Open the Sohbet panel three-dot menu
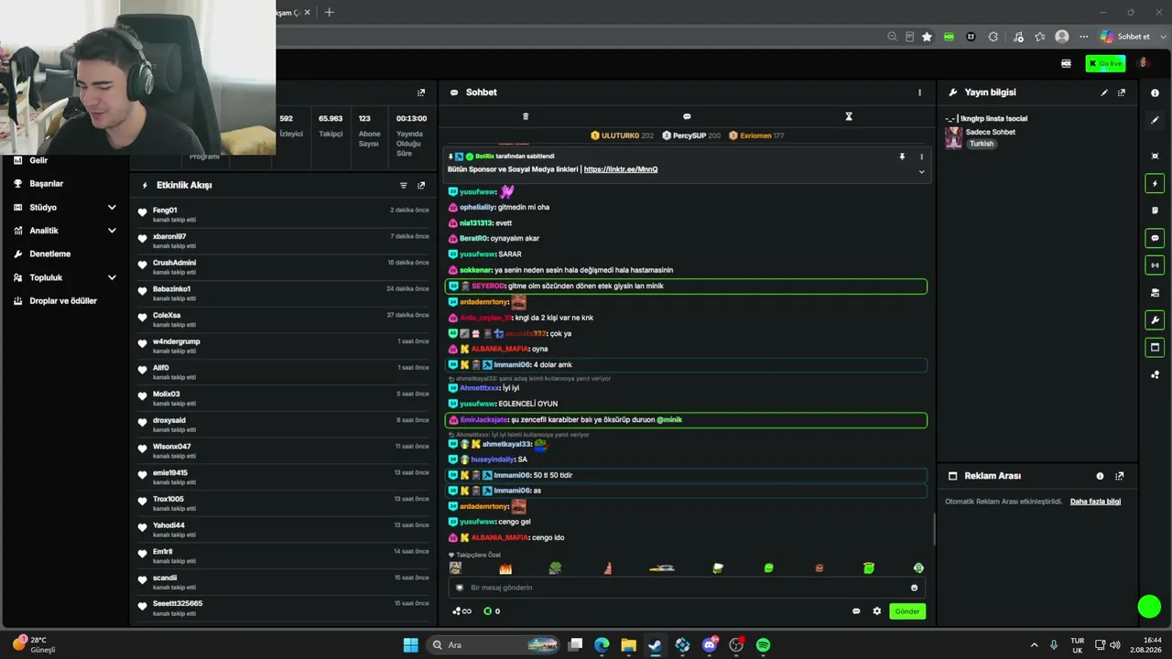Viewport: 1172px width, 659px height. (920, 92)
